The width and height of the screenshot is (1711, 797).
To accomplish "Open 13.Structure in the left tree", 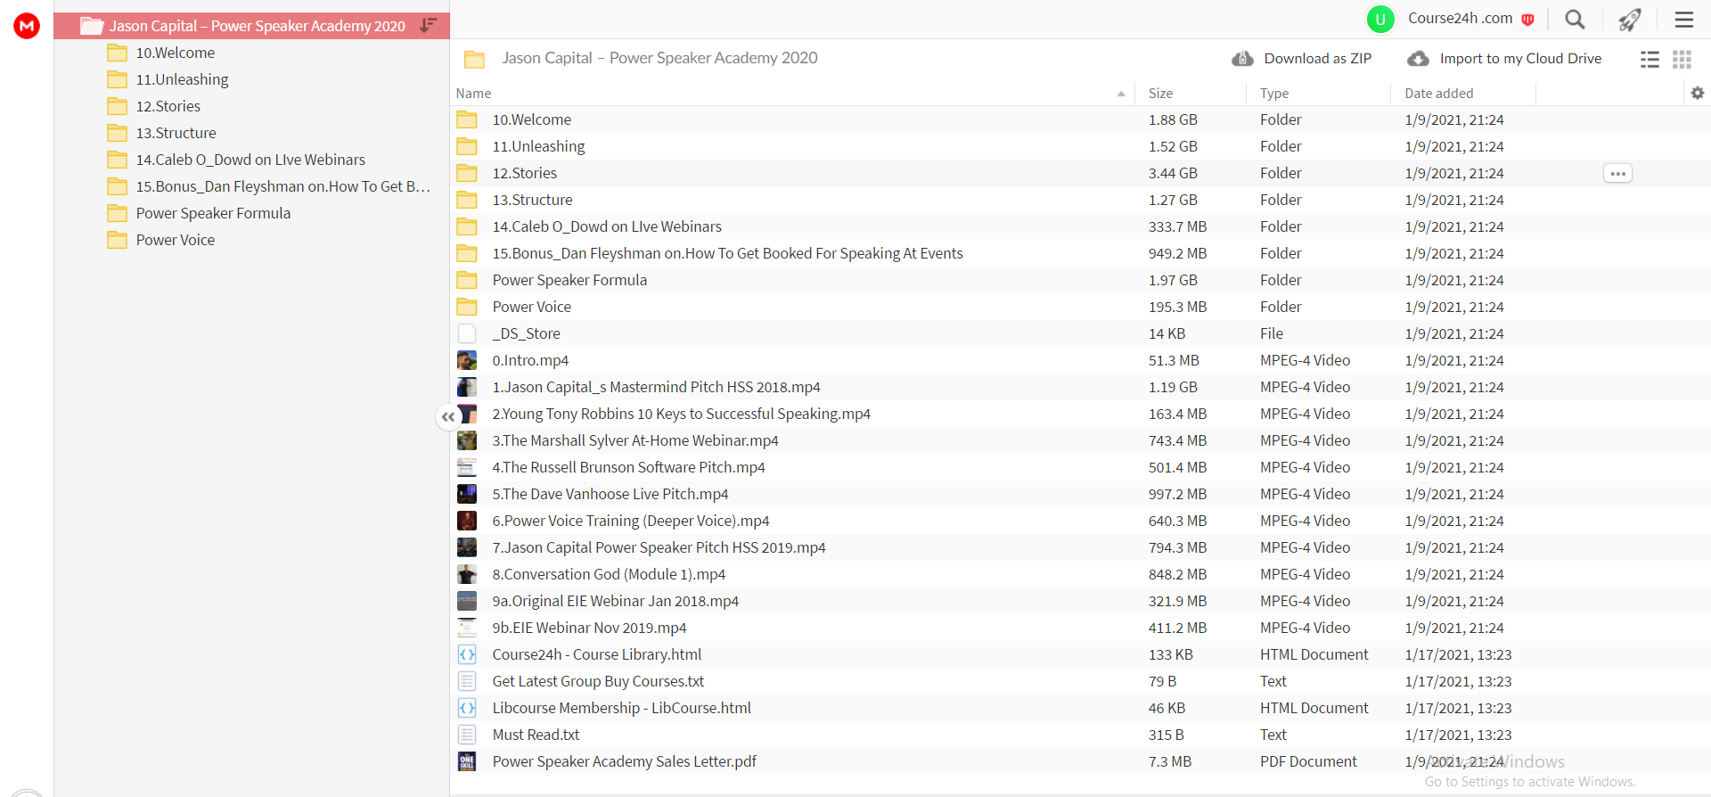I will click(x=176, y=133).
